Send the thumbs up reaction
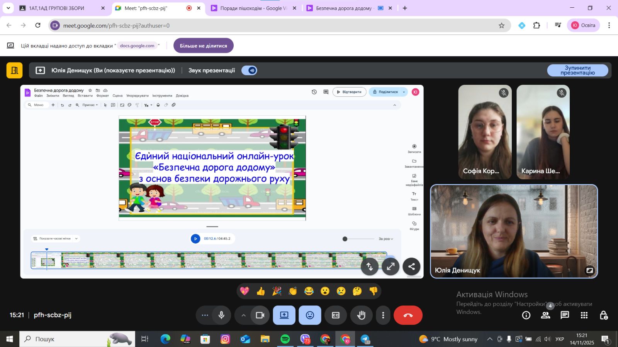Image resolution: width=618 pixels, height=347 pixels. 261,291
